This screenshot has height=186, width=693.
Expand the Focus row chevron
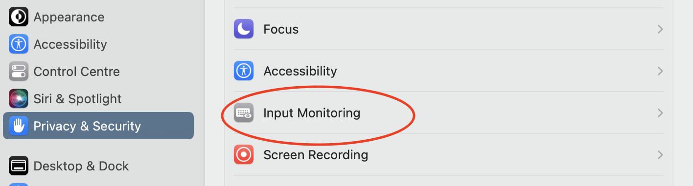(660, 29)
